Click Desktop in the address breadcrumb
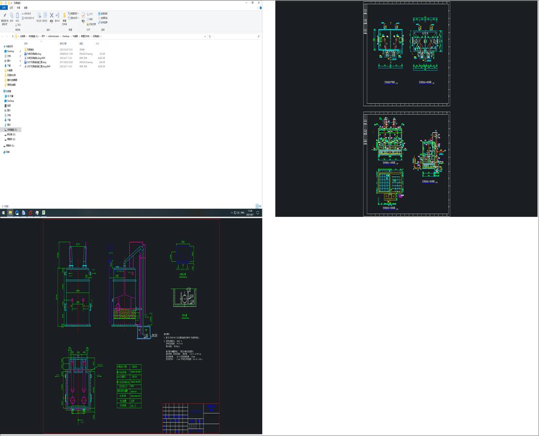Image resolution: width=539 pixels, height=436 pixels. coord(66,36)
